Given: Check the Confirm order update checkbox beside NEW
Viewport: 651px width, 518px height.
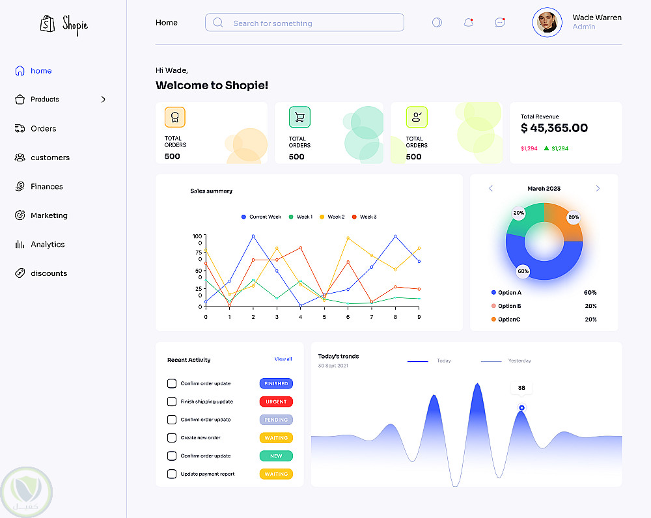Looking at the screenshot, I should 171,456.
